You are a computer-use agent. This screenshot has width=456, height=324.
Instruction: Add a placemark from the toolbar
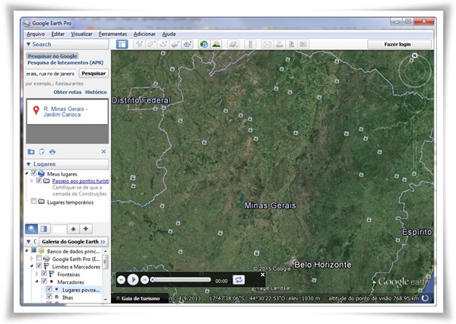pos(139,44)
